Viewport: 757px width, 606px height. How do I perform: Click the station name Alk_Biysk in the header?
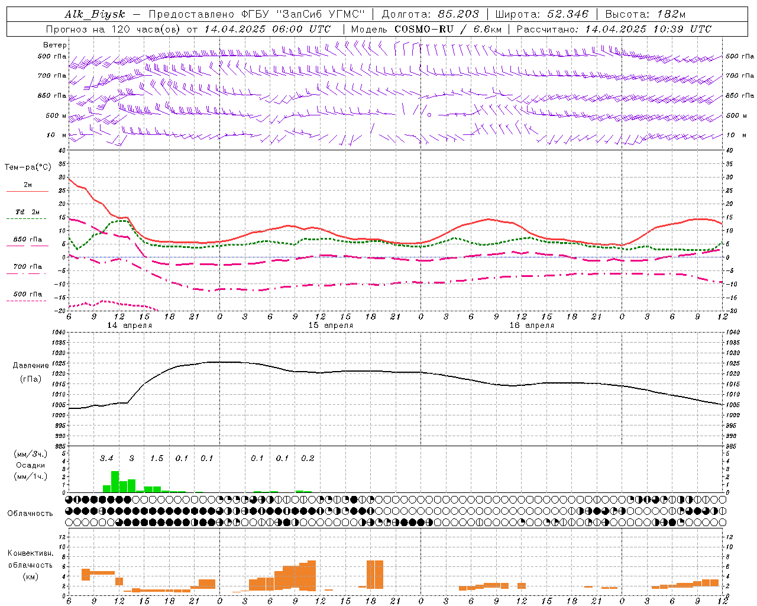click(95, 14)
